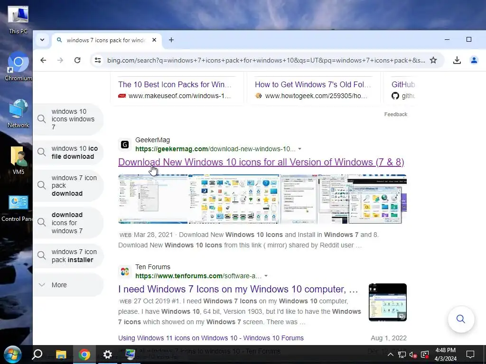This screenshot has height=364, width=486.
Task: Search suggestion download icons for windows 7
Action: 68,223
